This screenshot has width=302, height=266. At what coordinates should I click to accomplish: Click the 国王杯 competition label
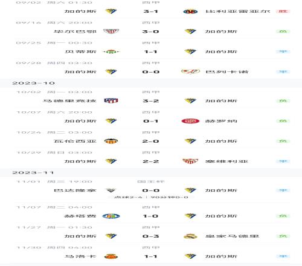tap(151, 181)
